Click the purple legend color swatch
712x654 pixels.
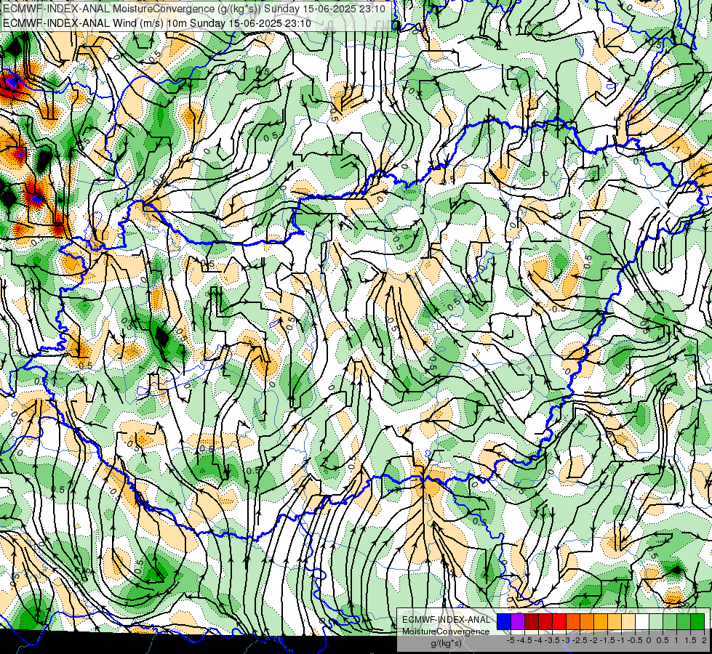(x=518, y=621)
